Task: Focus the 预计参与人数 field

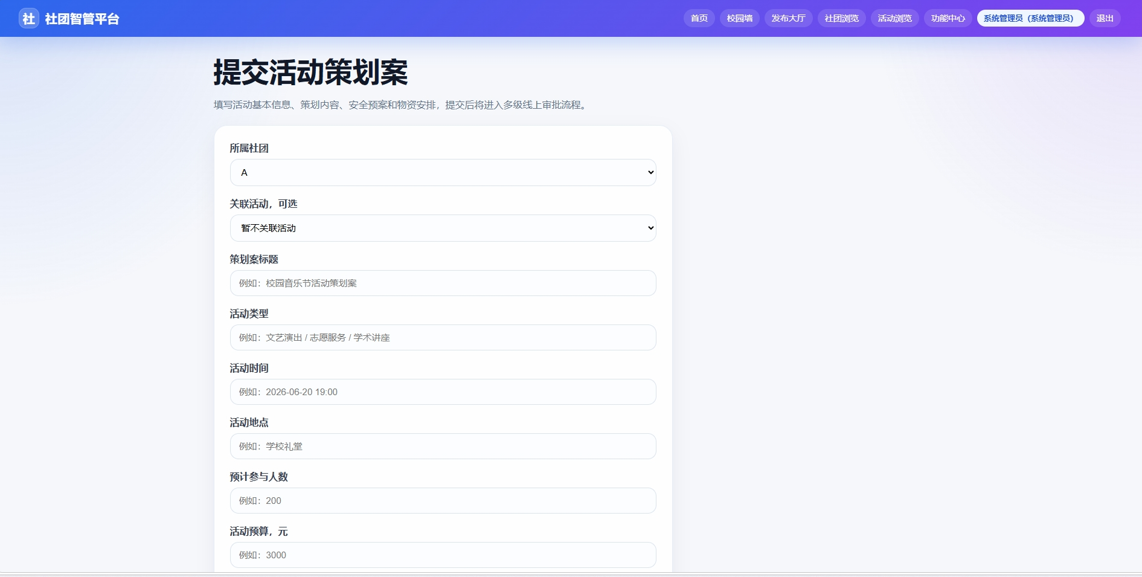Action: [443, 501]
